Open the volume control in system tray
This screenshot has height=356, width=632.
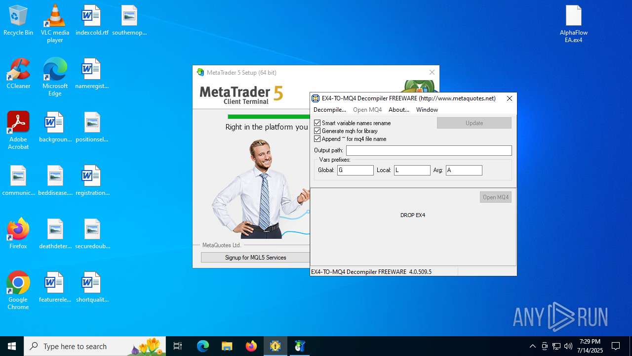(x=568, y=346)
